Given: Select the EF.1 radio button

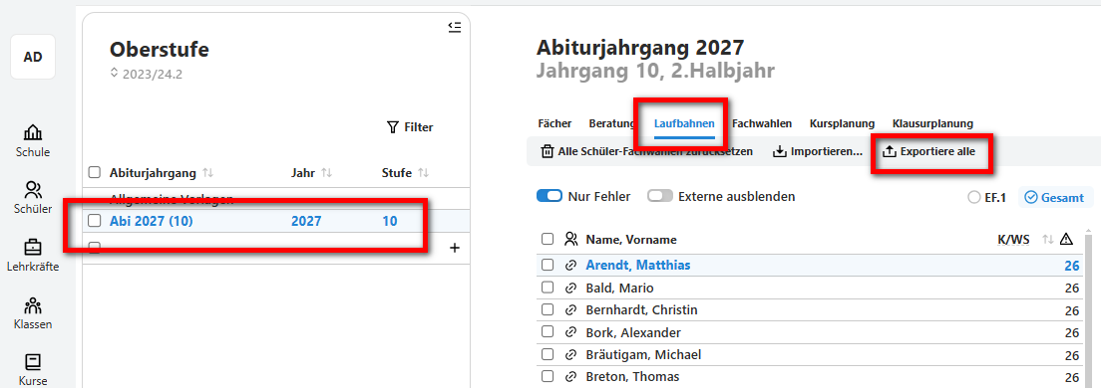Looking at the screenshot, I should click(974, 198).
